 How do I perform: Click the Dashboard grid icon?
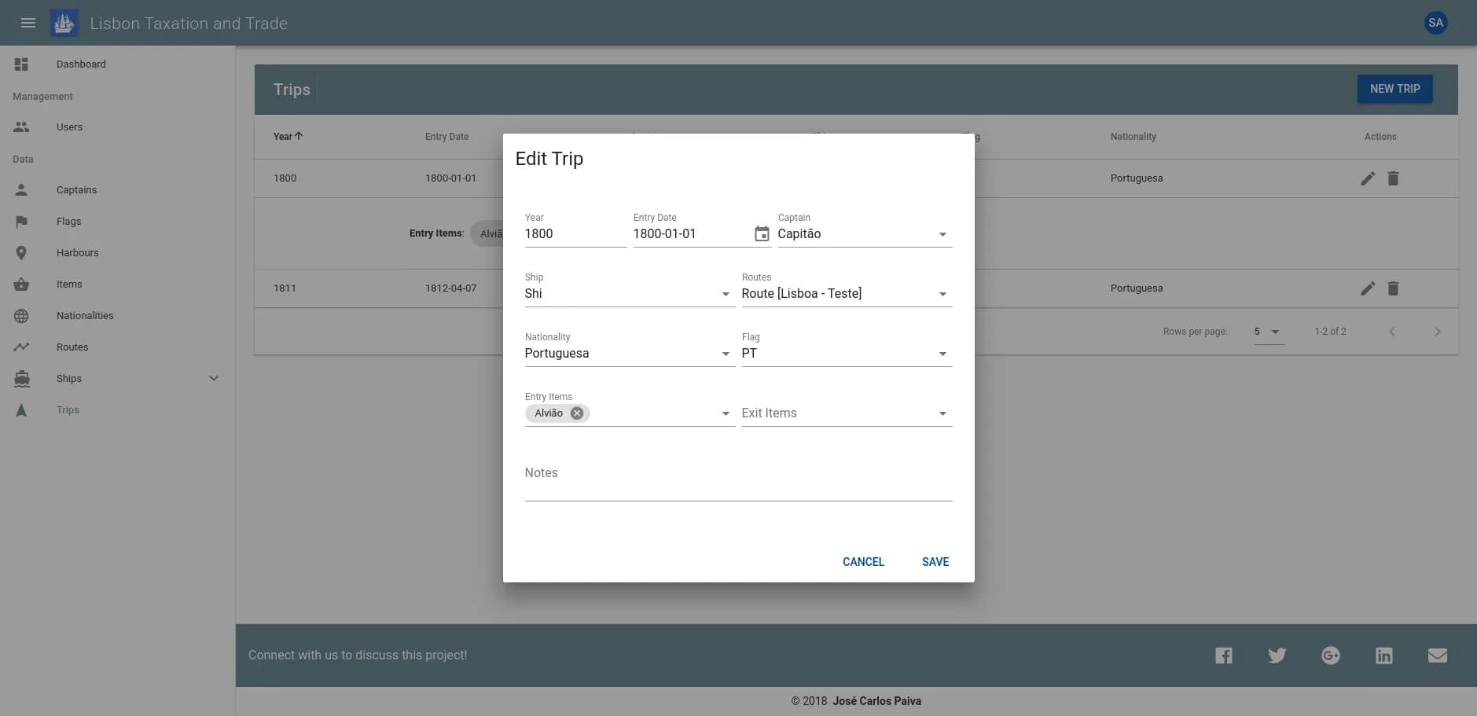[x=21, y=64]
